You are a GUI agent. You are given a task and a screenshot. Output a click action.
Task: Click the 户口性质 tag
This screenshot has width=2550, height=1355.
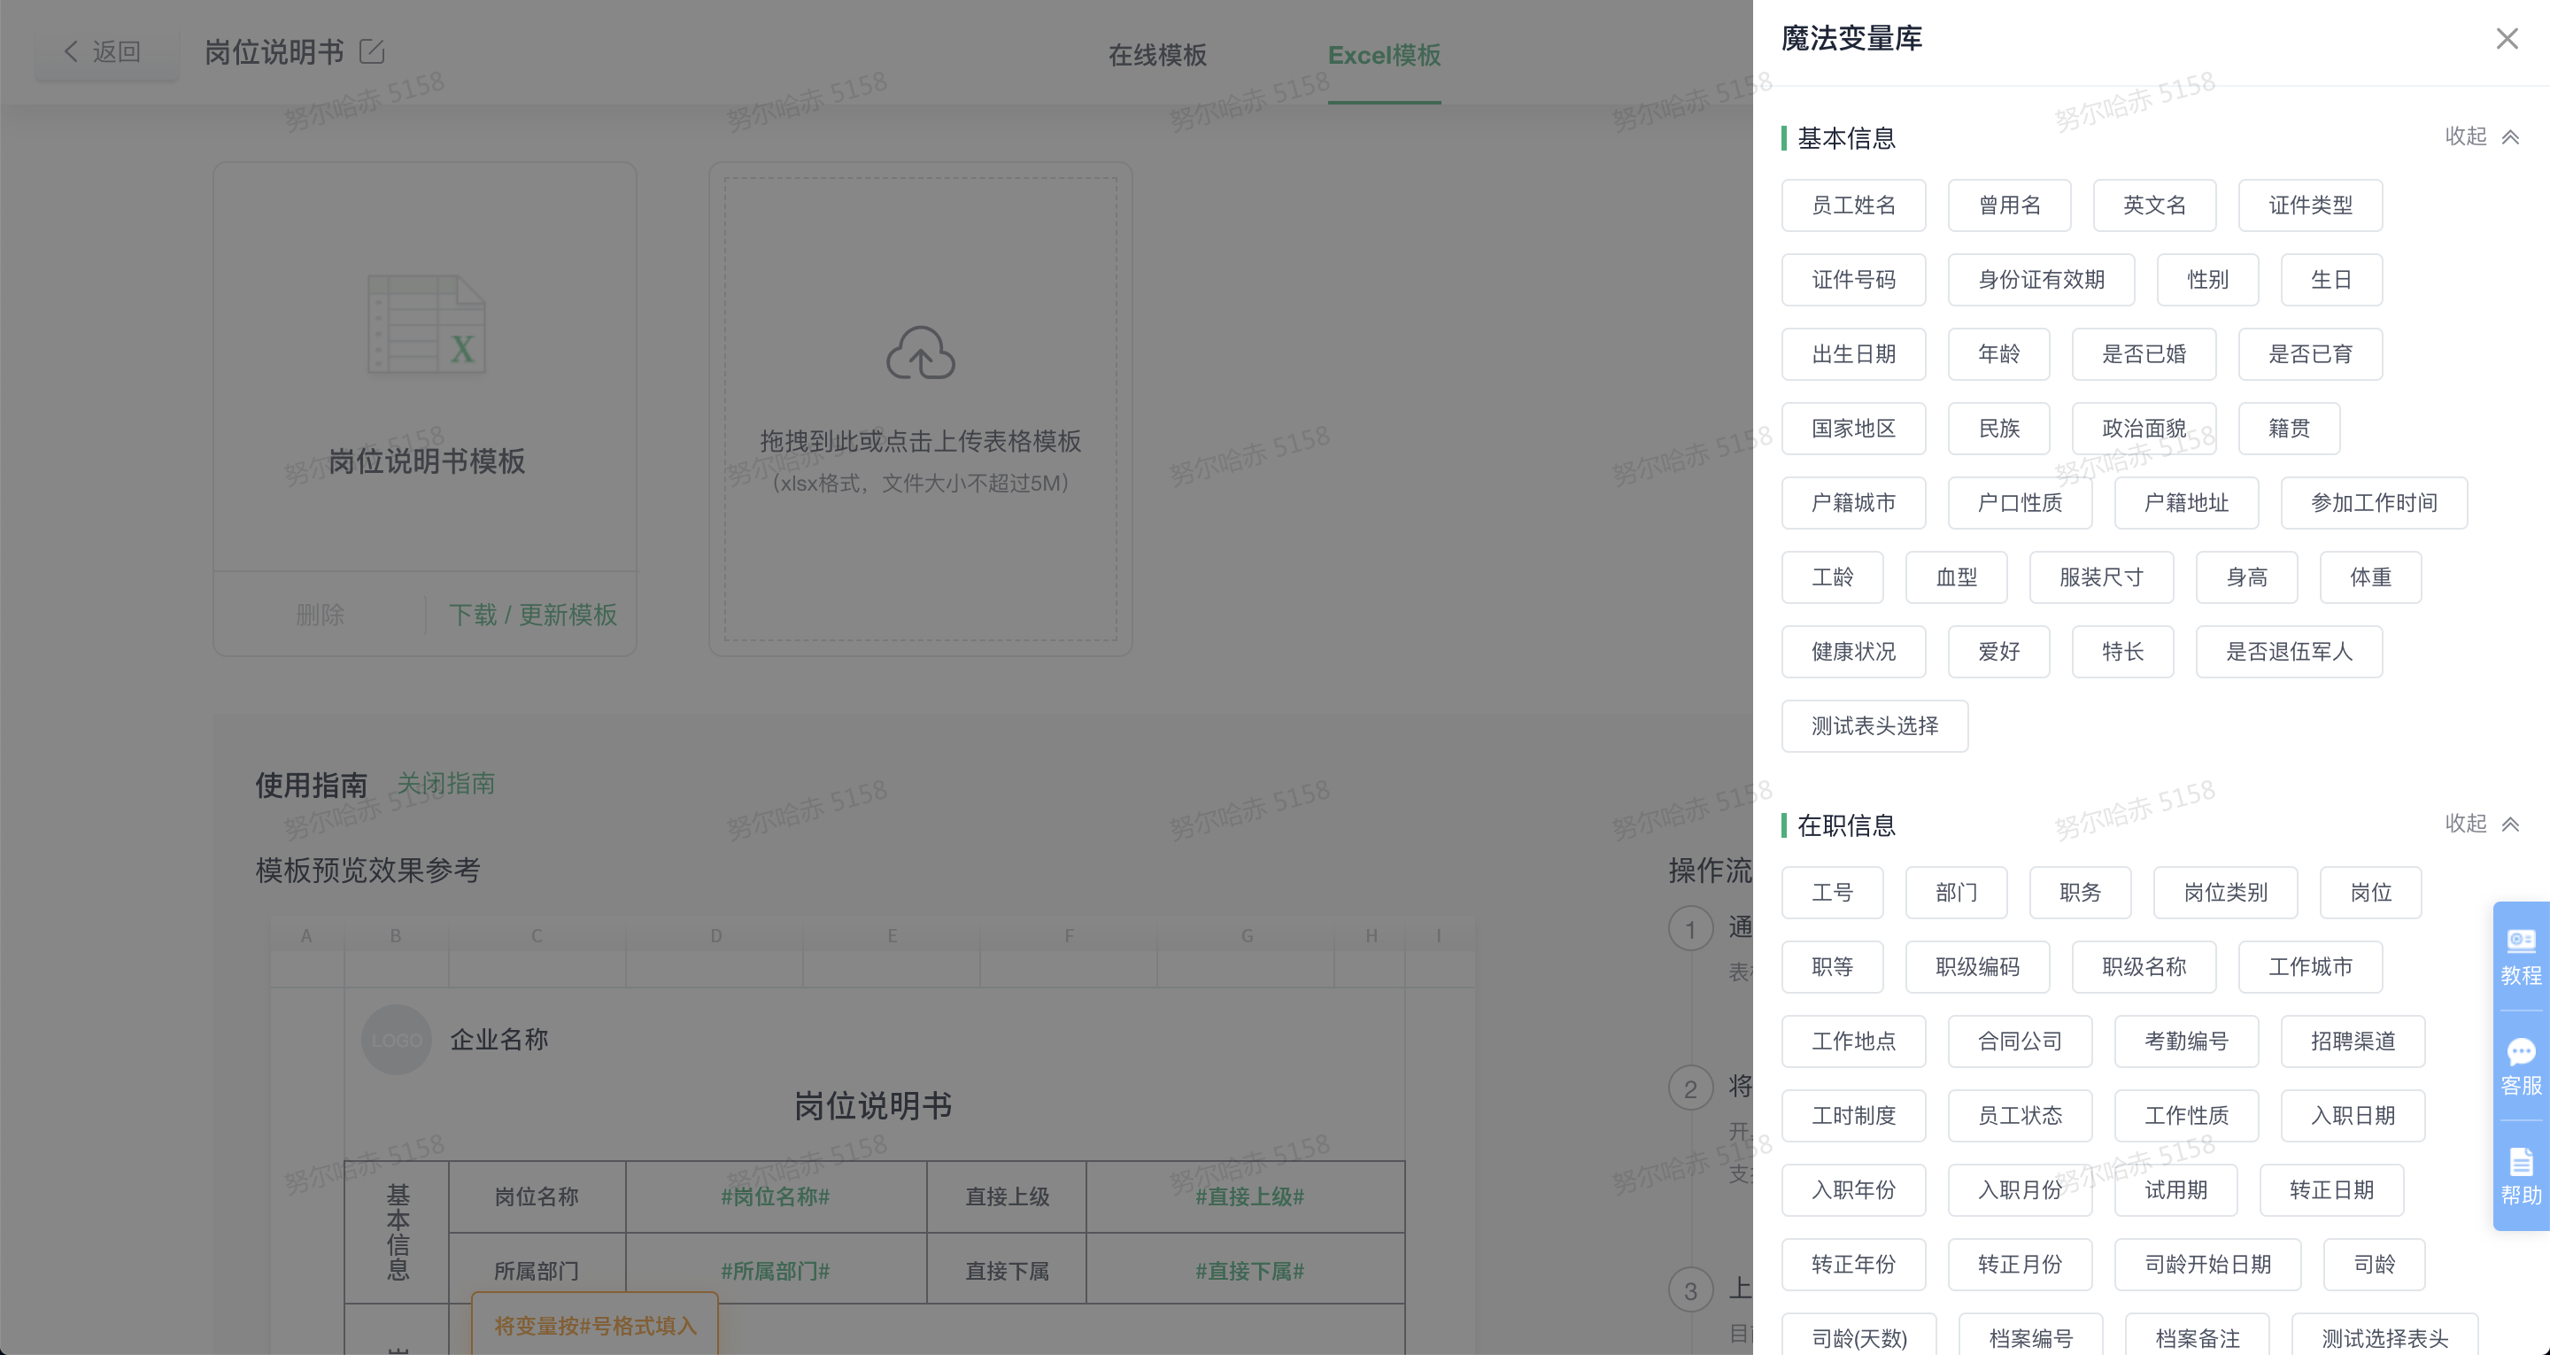[x=2020, y=502]
